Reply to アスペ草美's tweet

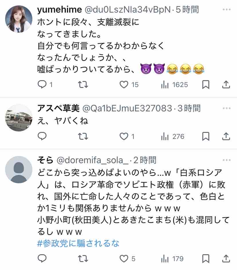click(42, 136)
